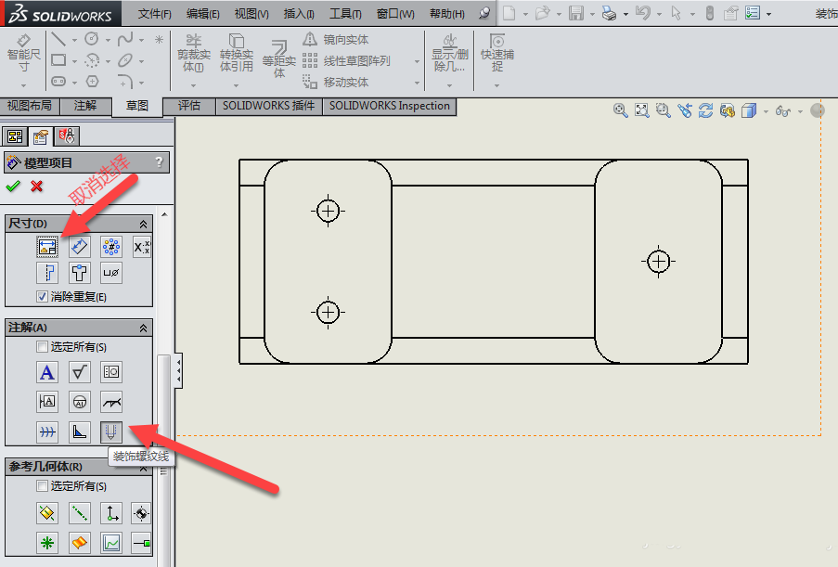Click Save icon in top toolbar
This screenshot has width=838, height=567.
576,13
